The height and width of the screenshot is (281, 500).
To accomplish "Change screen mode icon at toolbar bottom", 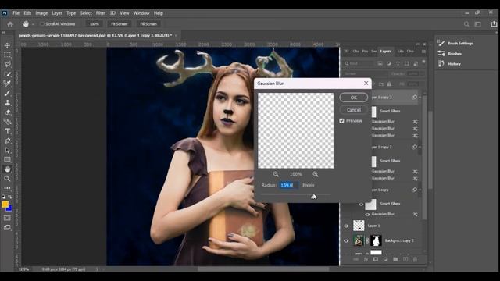I will (7, 227).
